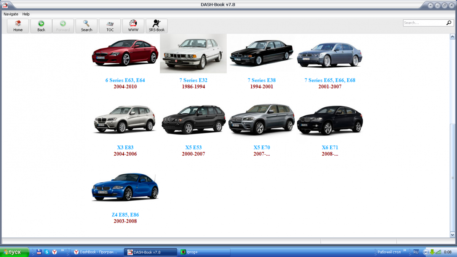Image resolution: width=457 pixels, height=257 pixels.
Task: Launch Yandex browser from quick launch
Action: 54,252
